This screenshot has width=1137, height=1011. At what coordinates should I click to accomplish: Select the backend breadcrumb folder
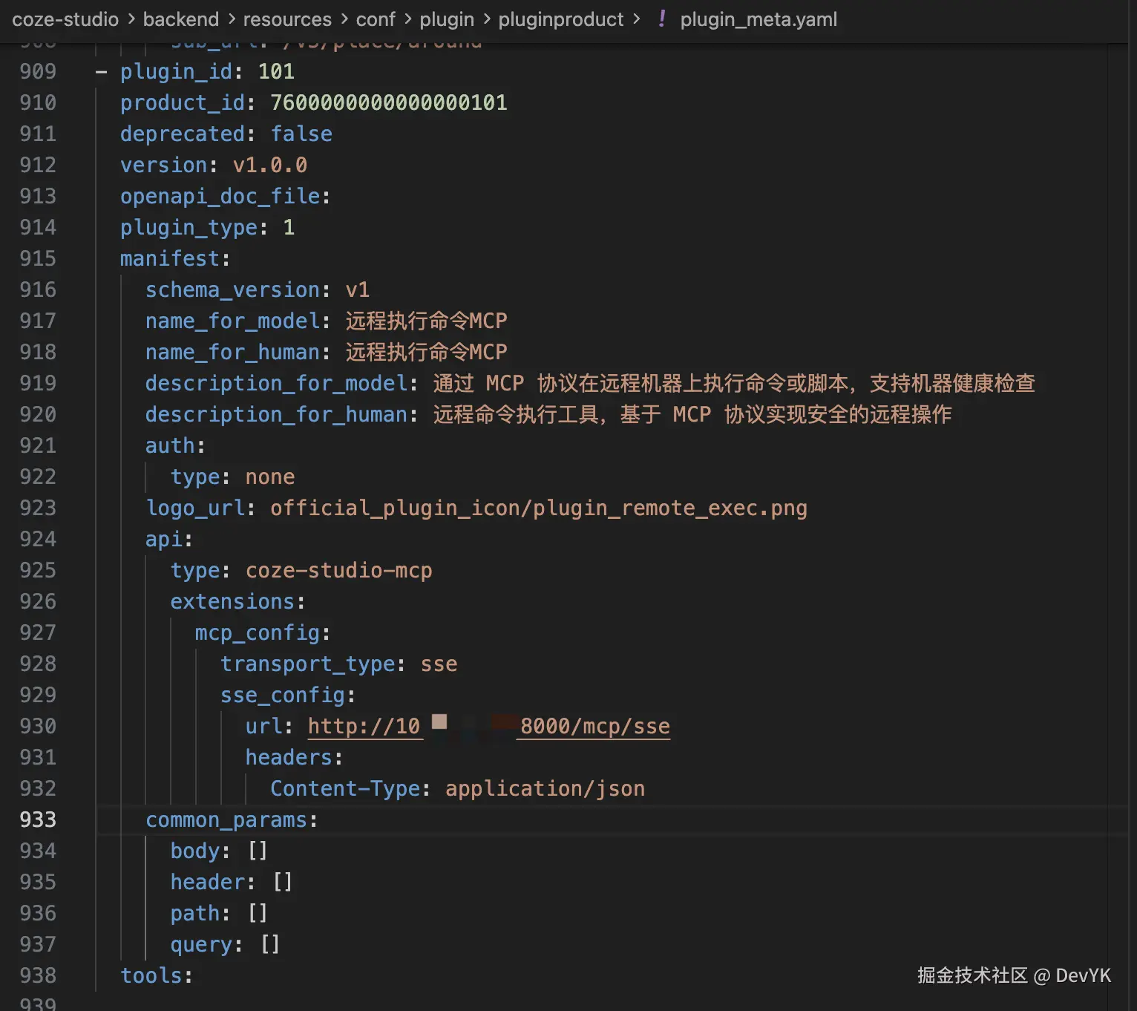point(181,19)
